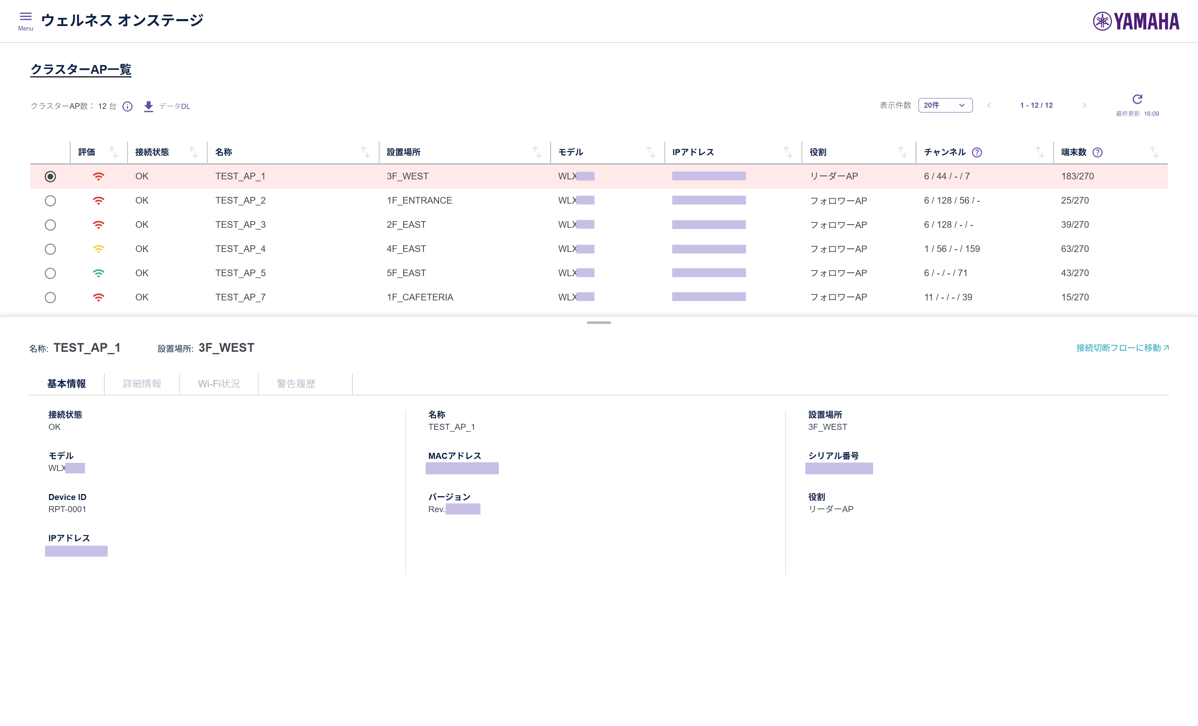
Task: Click the green Wi-Fi rating icon for TEST_AP_5
Action: [x=98, y=273]
